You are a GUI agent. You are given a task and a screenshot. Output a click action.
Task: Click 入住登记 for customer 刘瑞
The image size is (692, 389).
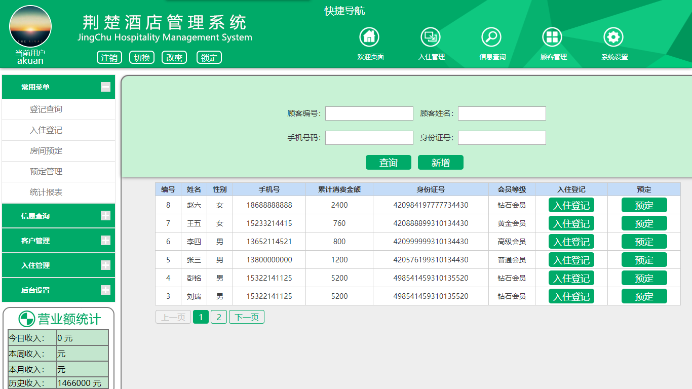tap(571, 296)
